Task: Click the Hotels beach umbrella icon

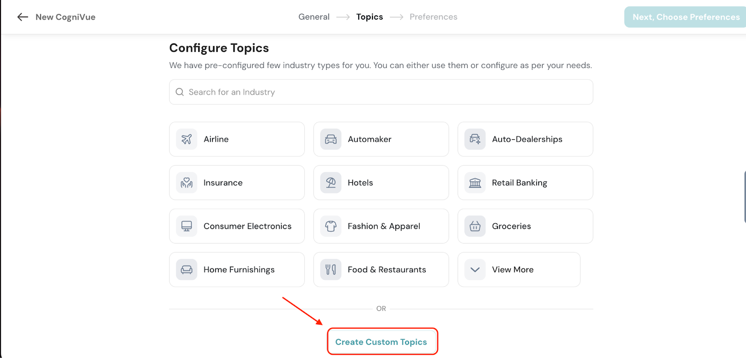Action: coord(331,183)
